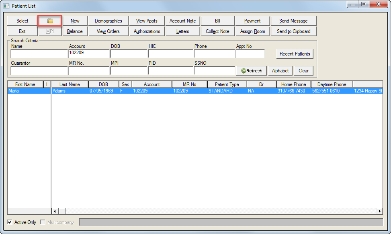The image size is (391, 234).
Task: Exit the Patient List
Action: [x=22, y=31]
